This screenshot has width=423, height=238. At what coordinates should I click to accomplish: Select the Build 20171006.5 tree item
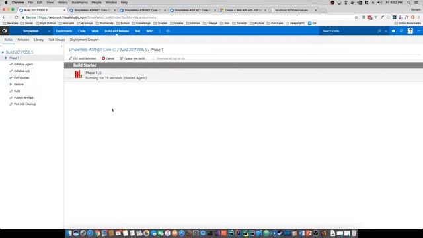pos(19,52)
